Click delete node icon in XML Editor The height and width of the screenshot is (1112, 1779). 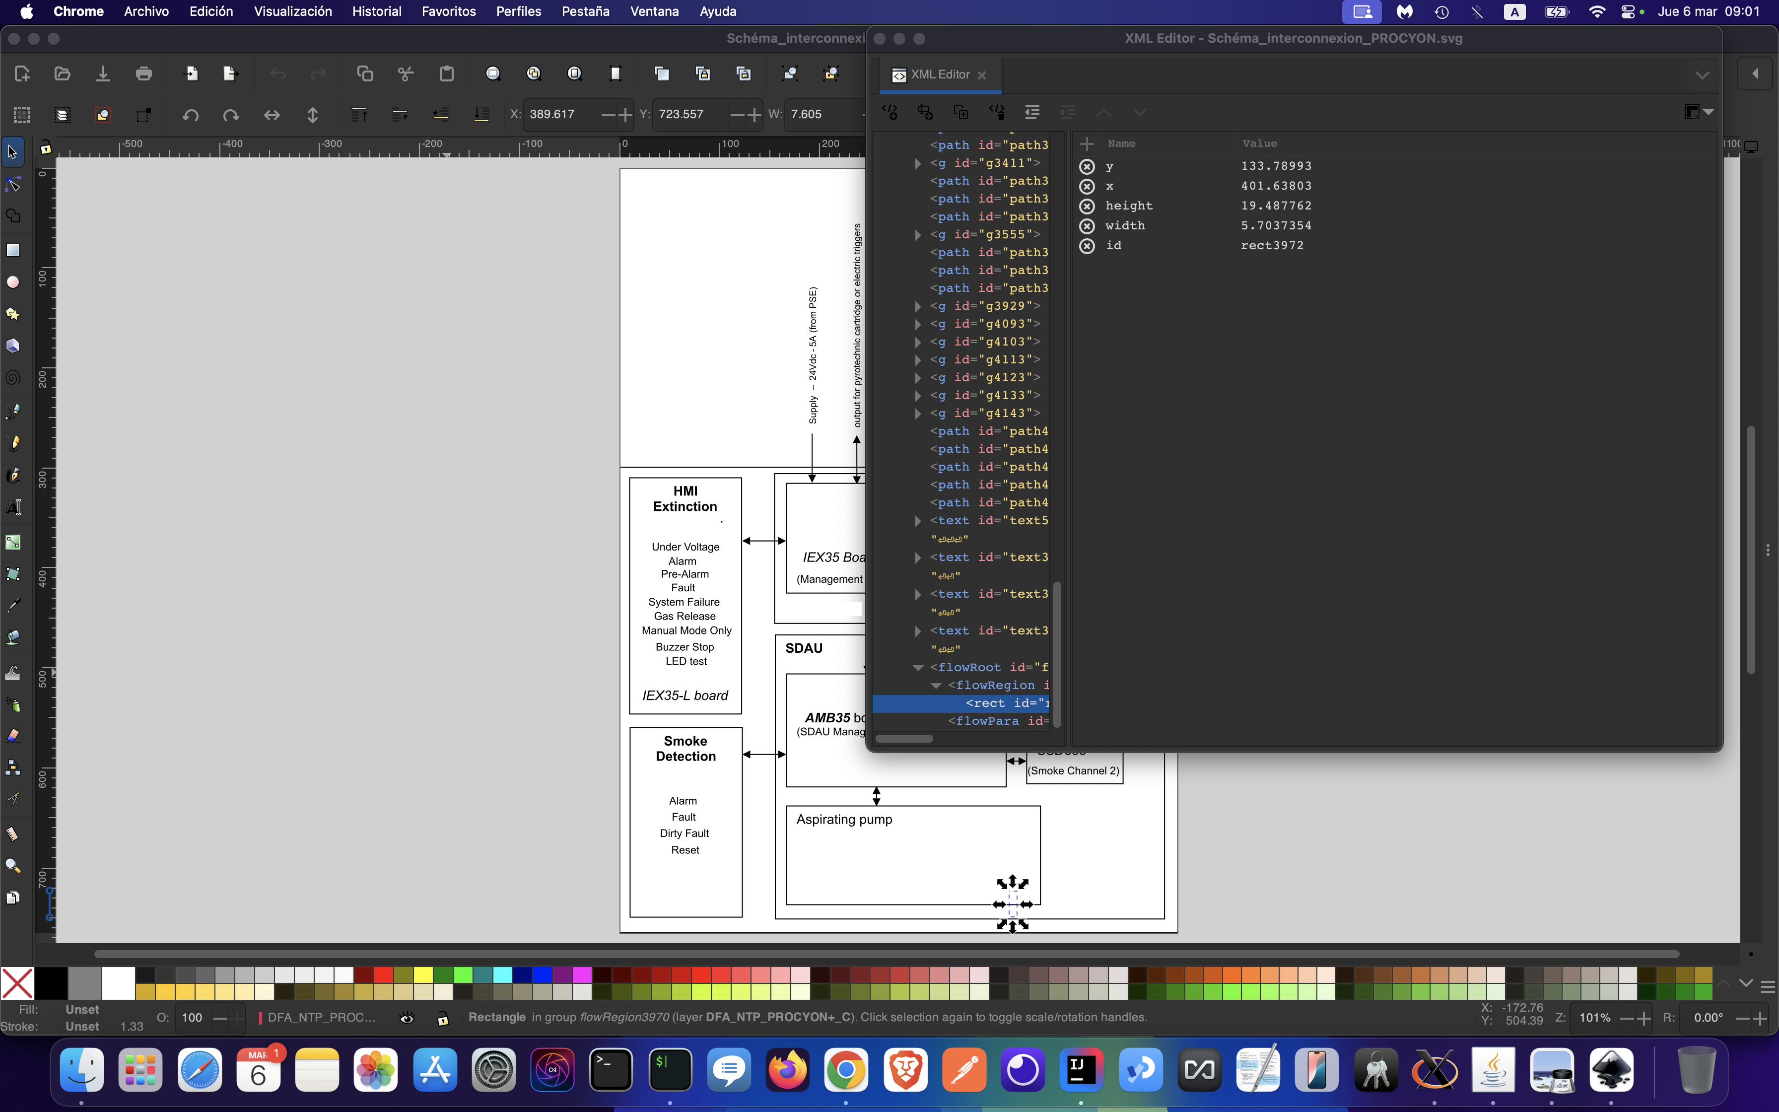tap(997, 112)
